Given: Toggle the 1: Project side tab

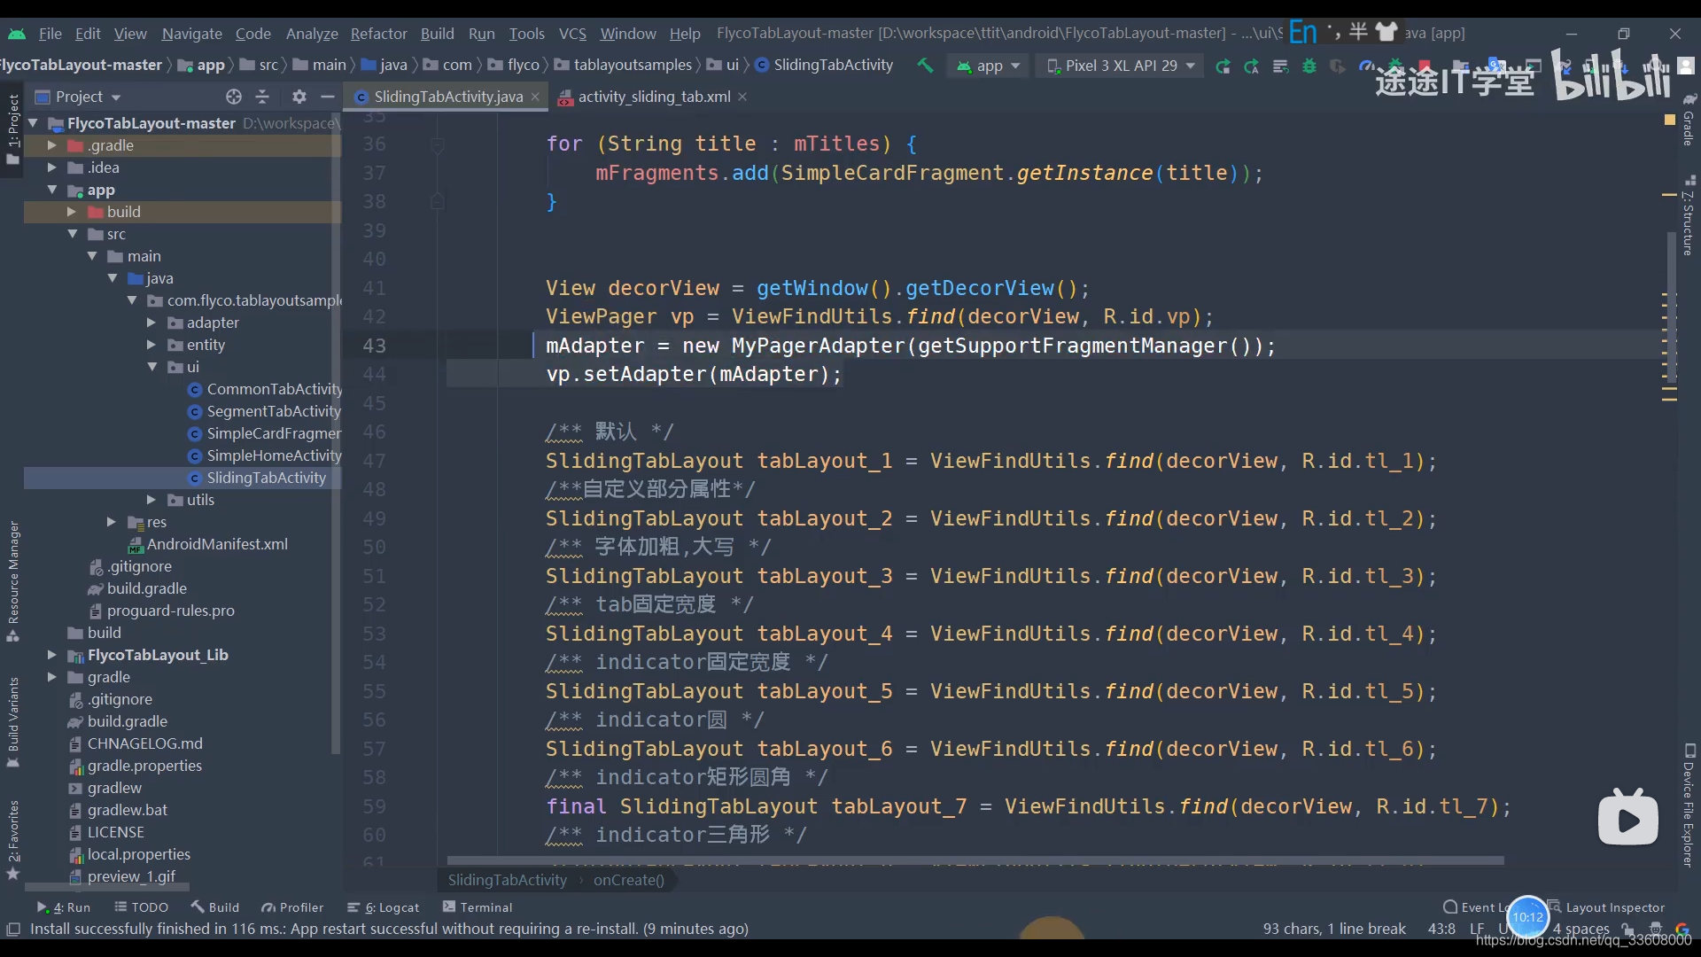Looking at the screenshot, I should (12, 130).
